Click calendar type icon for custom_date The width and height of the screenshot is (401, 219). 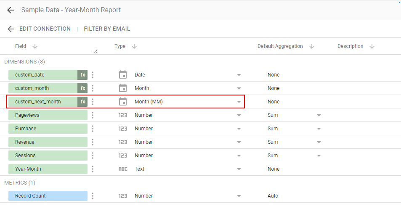tap(123, 75)
